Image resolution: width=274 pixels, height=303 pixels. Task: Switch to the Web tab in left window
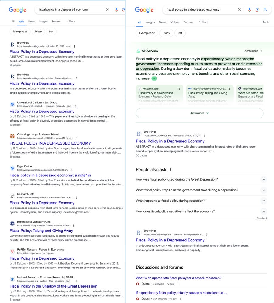coord(21,22)
